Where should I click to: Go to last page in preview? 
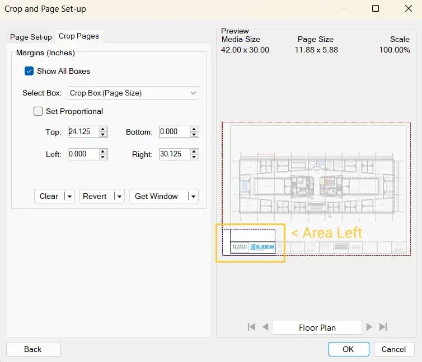pyautogui.click(x=383, y=327)
